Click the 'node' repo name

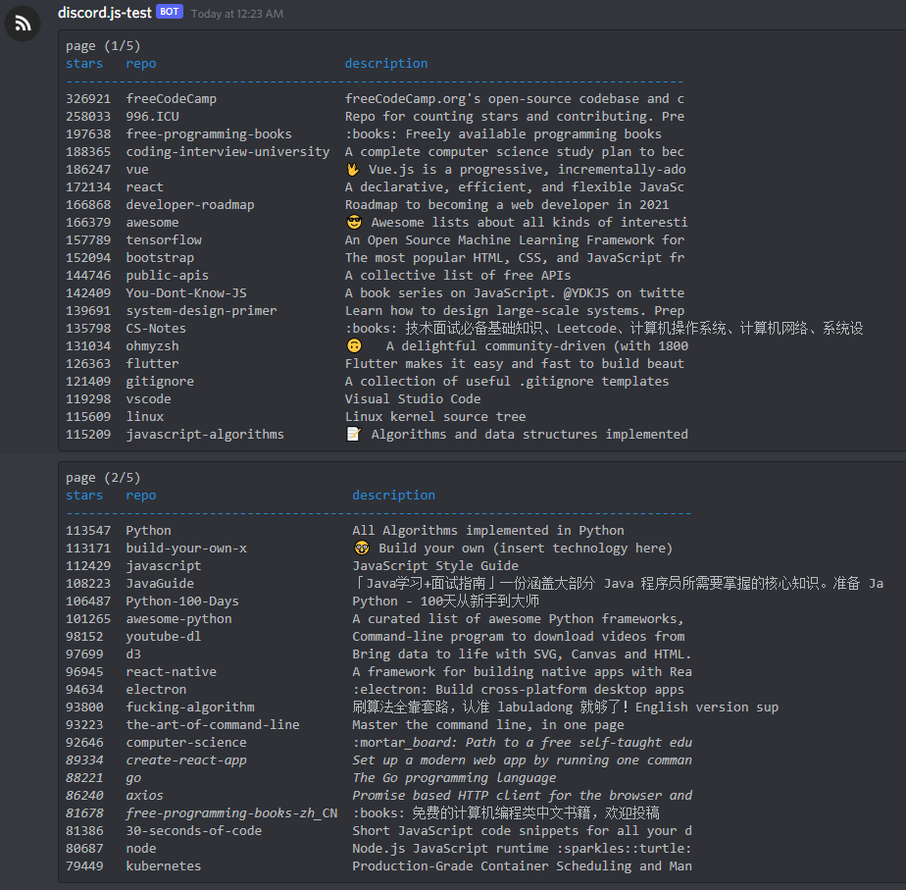(x=141, y=849)
